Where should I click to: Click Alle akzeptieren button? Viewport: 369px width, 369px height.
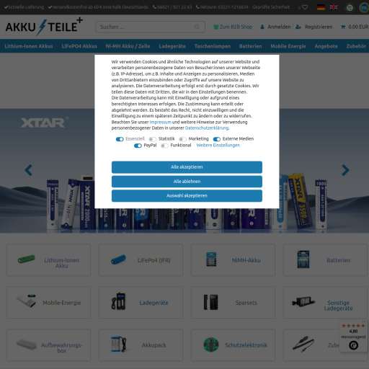tap(187, 167)
